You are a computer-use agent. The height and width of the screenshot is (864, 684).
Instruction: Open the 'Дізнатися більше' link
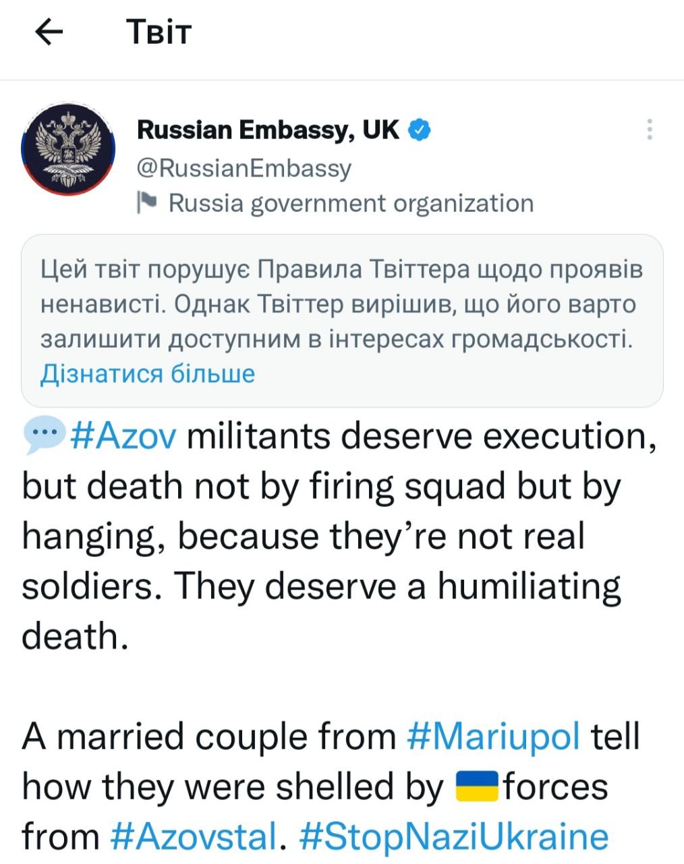tap(148, 373)
